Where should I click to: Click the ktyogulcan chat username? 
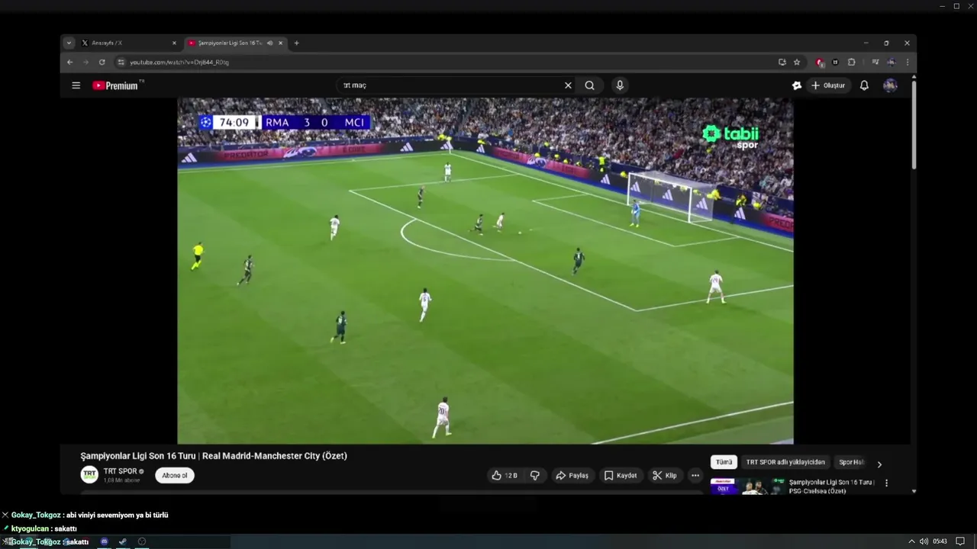[31, 528]
